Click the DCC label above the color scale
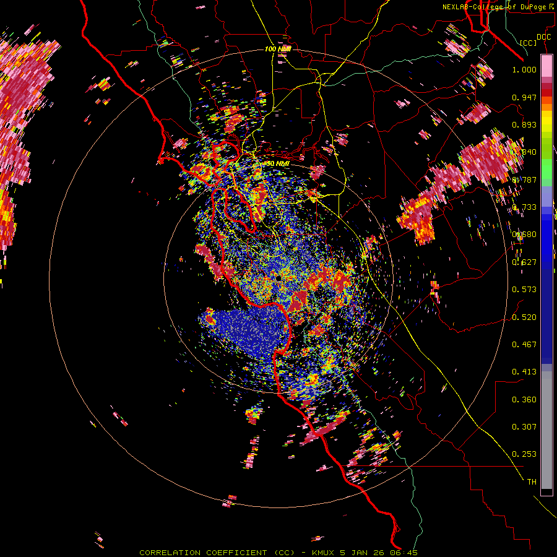 click(543, 37)
